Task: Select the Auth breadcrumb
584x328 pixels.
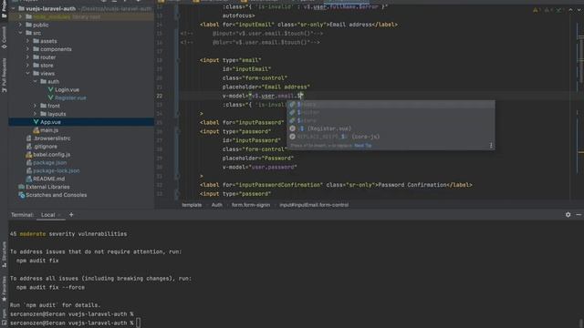Action: (x=217, y=205)
